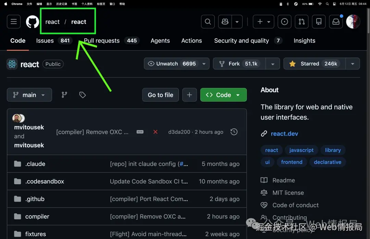The height and width of the screenshot is (239, 370).
Task: Click the Unwatch button
Action: [176, 64]
